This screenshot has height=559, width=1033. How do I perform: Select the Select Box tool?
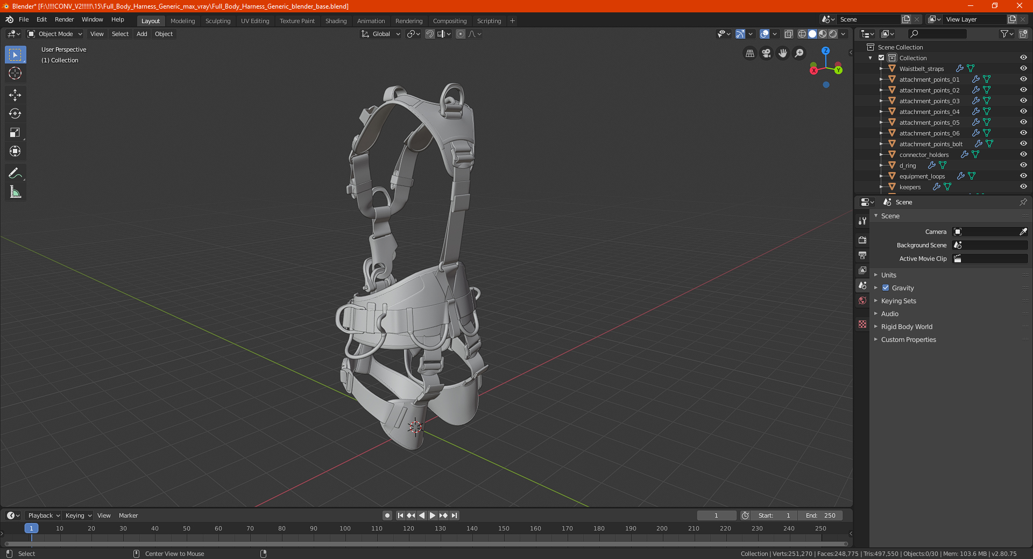(x=15, y=55)
